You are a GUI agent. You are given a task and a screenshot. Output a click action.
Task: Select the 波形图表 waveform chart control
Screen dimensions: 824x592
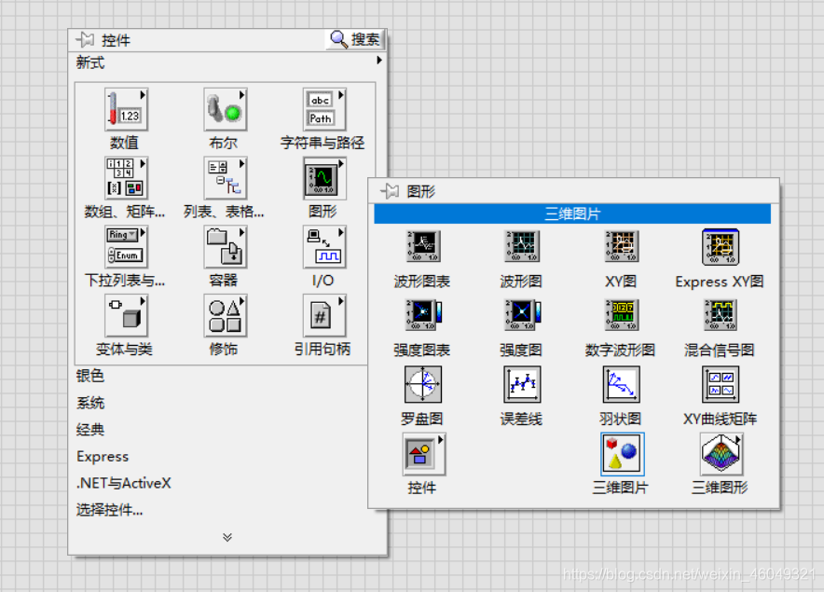point(423,246)
